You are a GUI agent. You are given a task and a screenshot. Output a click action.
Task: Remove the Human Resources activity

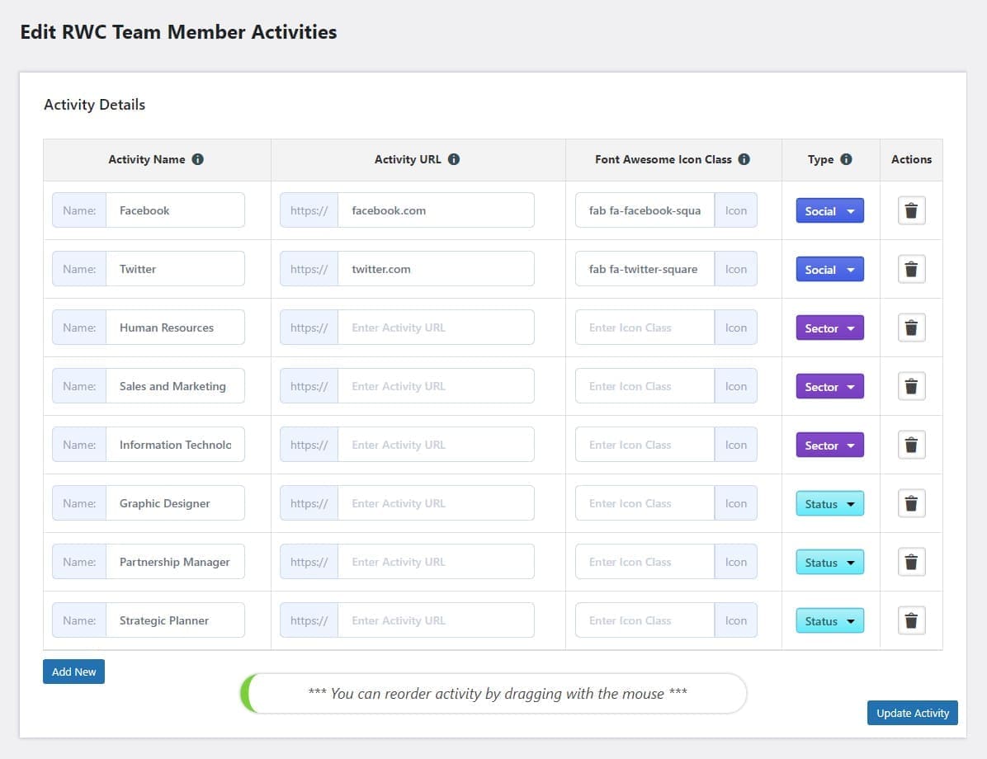coord(911,328)
